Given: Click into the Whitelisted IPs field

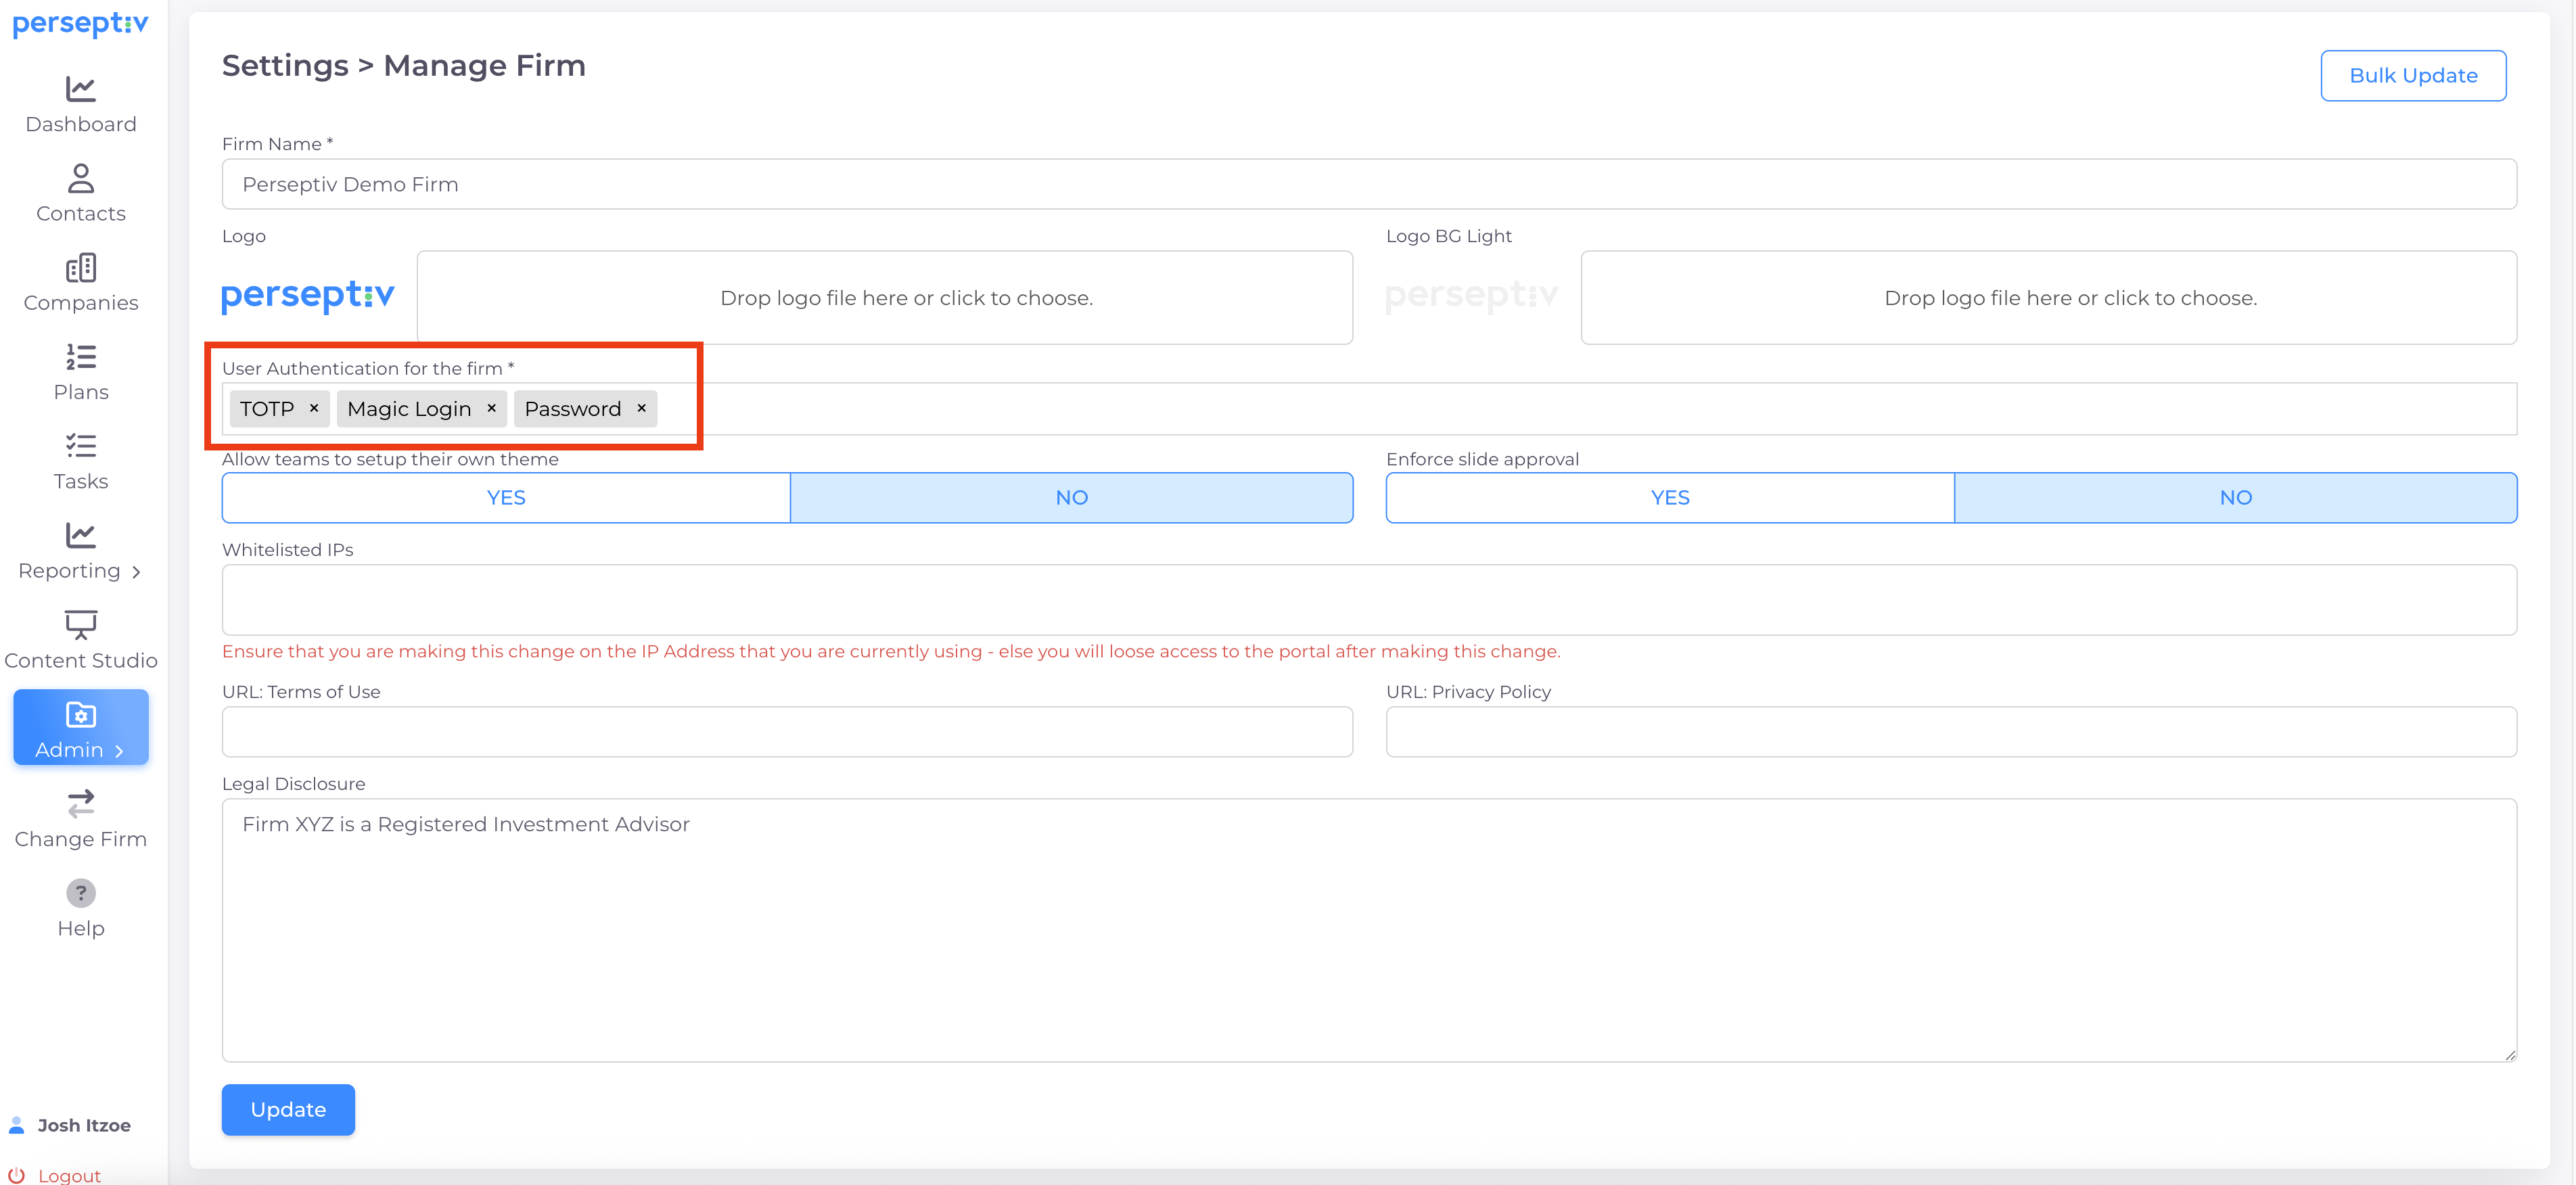Looking at the screenshot, I should [1368, 600].
